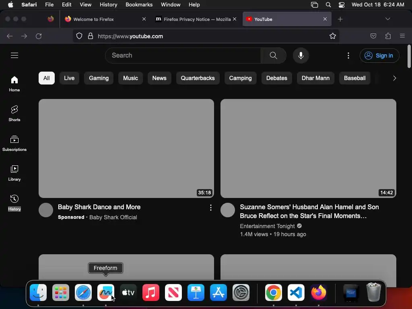This screenshot has width=412, height=309.
Task: Go back with browser back arrow
Action: coord(10,36)
